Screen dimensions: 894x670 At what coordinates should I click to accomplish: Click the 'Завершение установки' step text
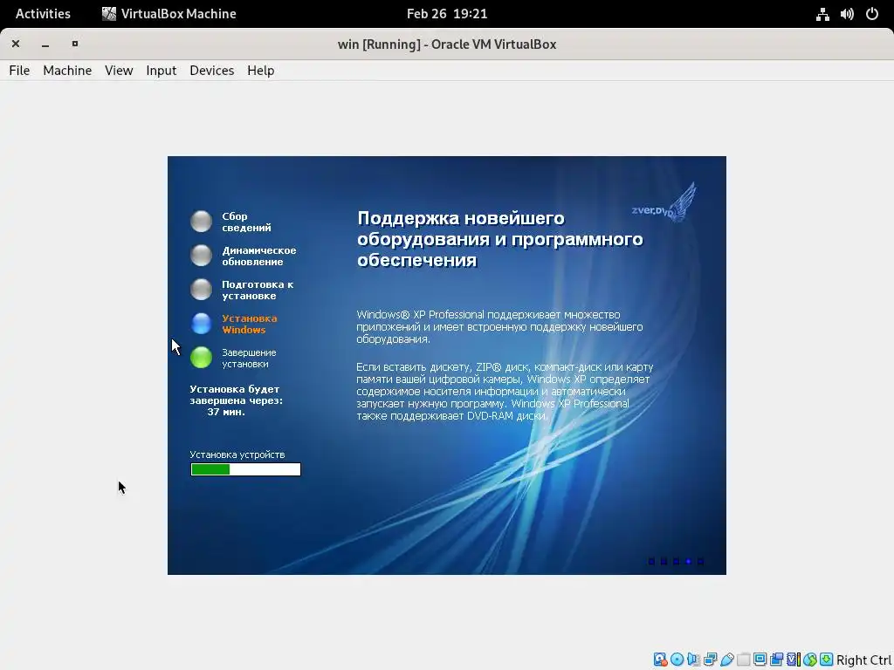click(249, 359)
